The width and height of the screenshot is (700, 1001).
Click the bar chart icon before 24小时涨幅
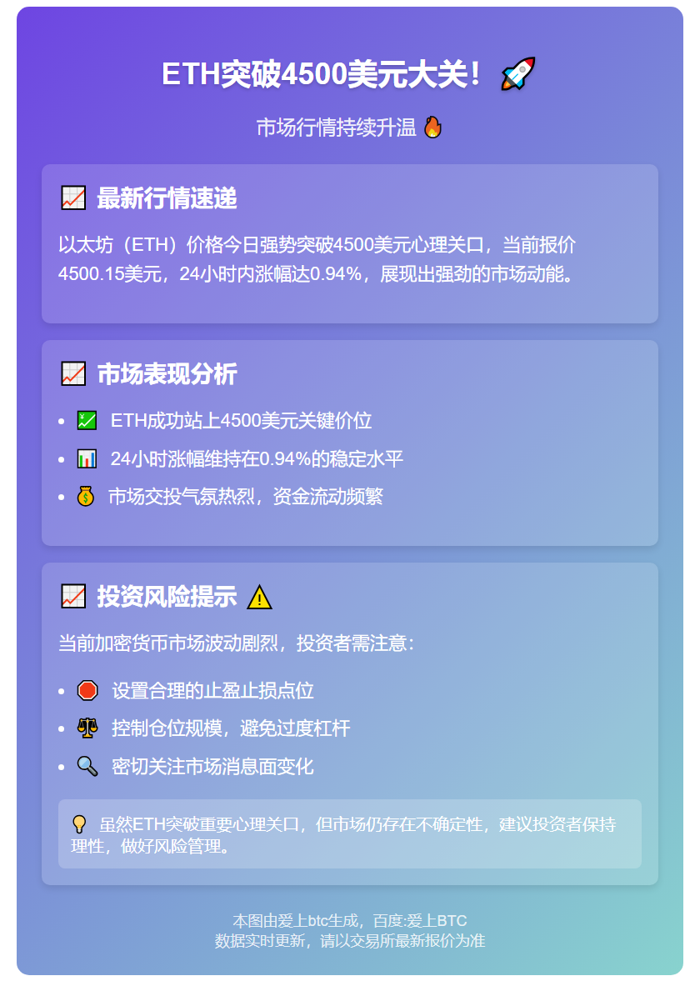tap(87, 458)
